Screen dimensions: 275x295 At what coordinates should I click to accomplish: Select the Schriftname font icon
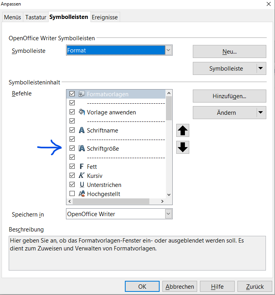click(82, 130)
